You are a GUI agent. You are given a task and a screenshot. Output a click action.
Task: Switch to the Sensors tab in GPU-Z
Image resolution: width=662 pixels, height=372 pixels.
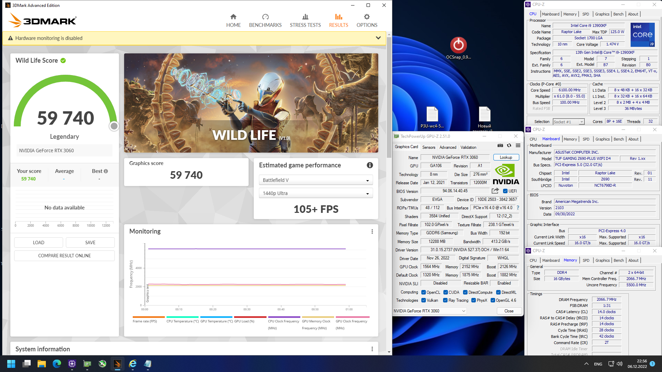pos(429,147)
